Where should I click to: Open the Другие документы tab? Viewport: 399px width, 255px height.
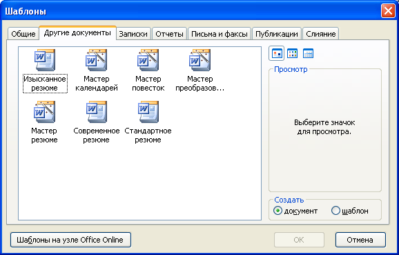pos(77,33)
